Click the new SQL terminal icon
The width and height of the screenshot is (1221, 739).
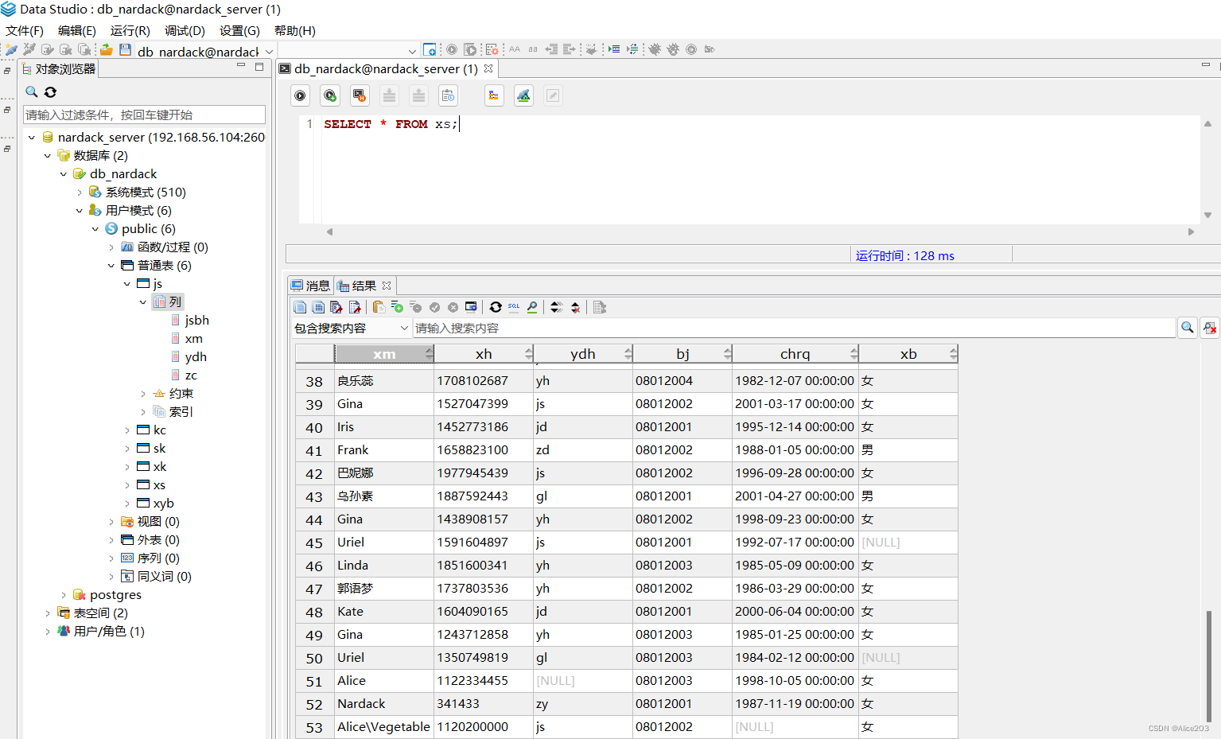[x=430, y=49]
